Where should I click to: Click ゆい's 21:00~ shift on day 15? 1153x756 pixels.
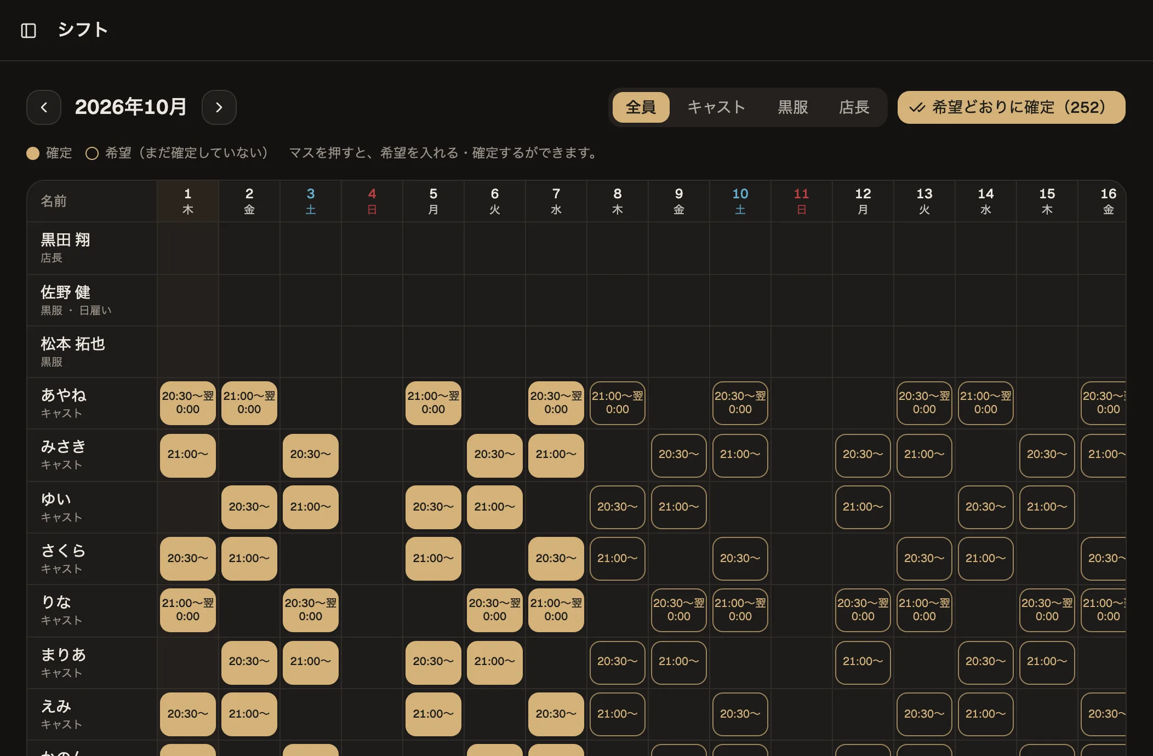pos(1047,507)
